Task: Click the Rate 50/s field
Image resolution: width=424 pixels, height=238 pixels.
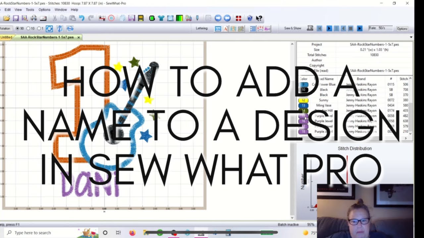Action: click(x=381, y=28)
